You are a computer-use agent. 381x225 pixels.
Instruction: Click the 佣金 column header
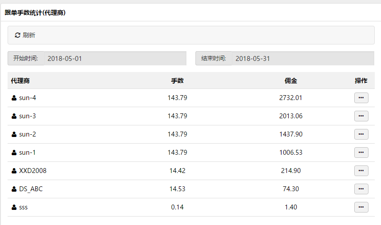tap(290, 80)
